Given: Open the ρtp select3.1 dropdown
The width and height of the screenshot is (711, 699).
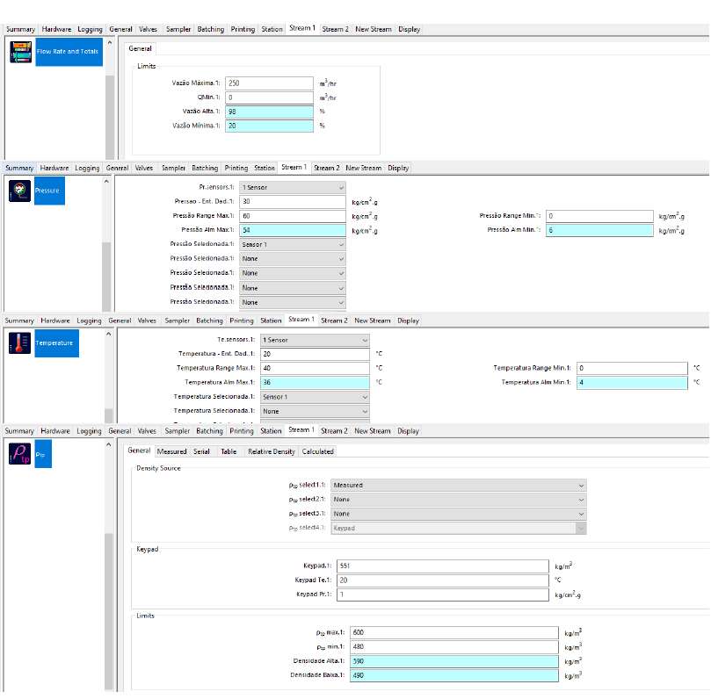Looking at the screenshot, I should tap(459, 514).
